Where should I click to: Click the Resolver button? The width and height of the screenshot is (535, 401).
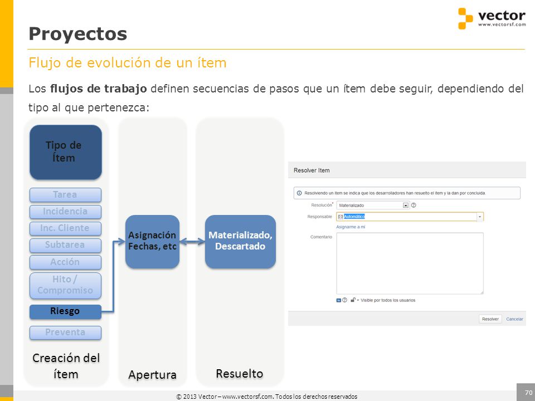tap(490, 319)
